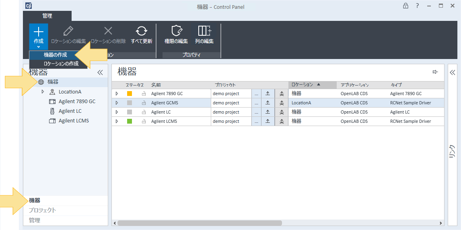The width and height of the screenshot is (461, 230).
Task: Sort by ロケーション column header
Action: coord(313,85)
